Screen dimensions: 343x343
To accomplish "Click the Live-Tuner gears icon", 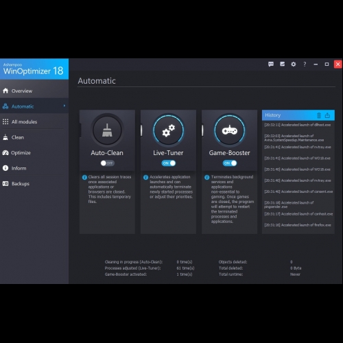I will point(168,130).
